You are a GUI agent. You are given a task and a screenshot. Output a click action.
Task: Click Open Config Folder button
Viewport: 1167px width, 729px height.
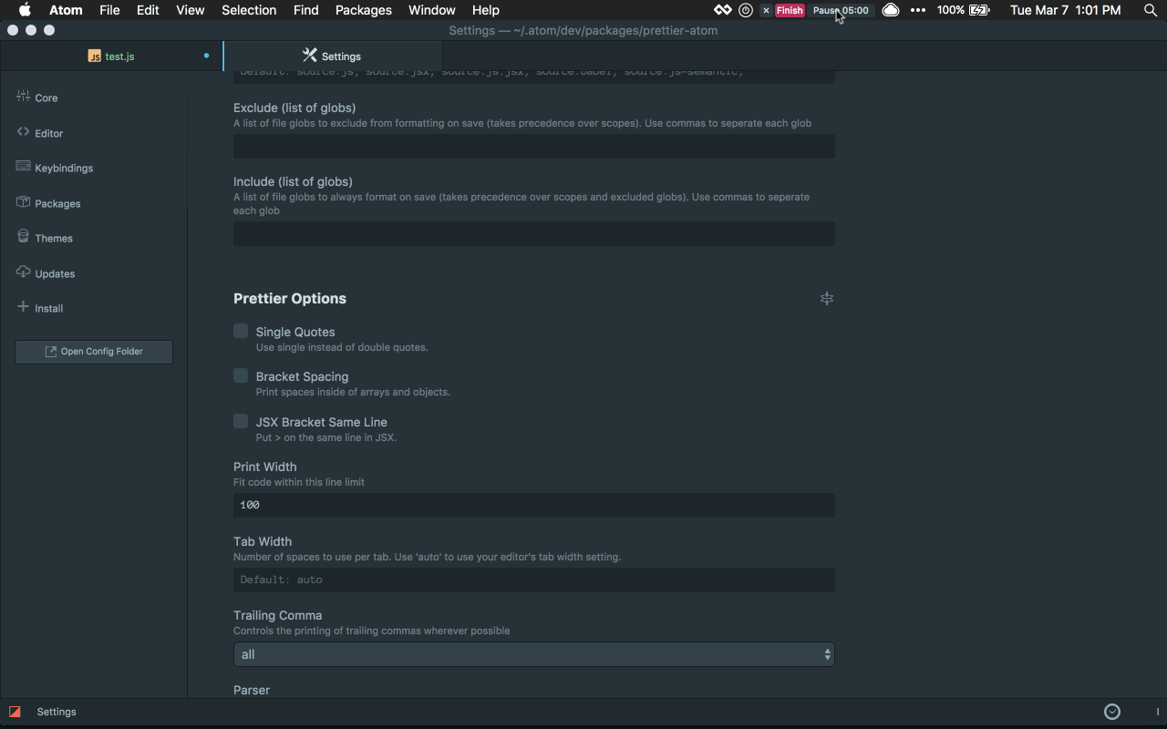pyautogui.click(x=94, y=352)
